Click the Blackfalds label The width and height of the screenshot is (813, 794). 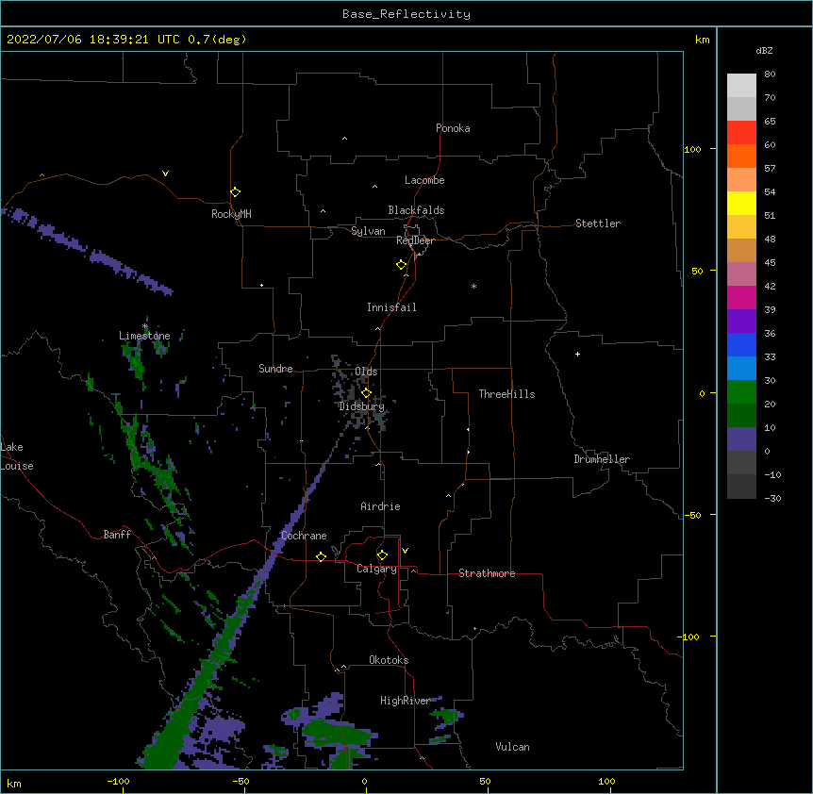(416, 210)
